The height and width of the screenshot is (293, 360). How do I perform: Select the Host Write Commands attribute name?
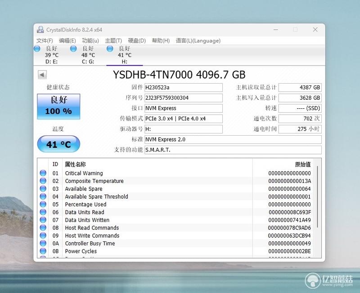(x=92, y=235)
